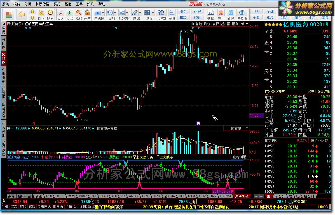This screenshot has height=215, width=335.
Task: Click the 资金 capital button
Action: 183,11
